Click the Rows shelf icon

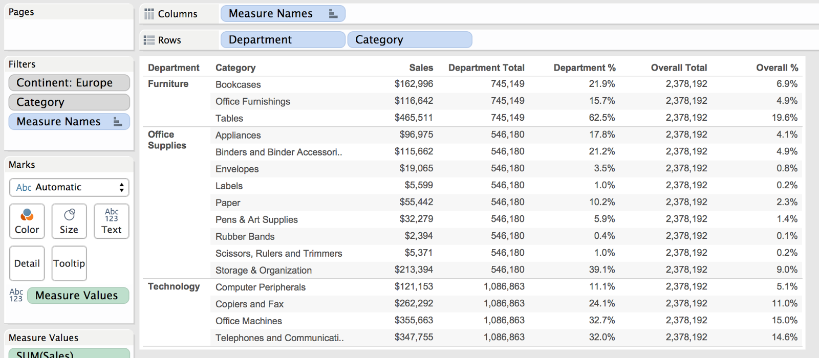[x=149, y=40]
